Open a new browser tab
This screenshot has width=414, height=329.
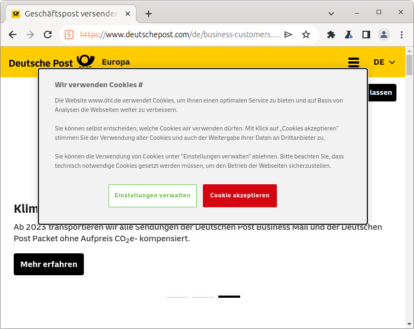pyautogui.click(x=149, y=14)
